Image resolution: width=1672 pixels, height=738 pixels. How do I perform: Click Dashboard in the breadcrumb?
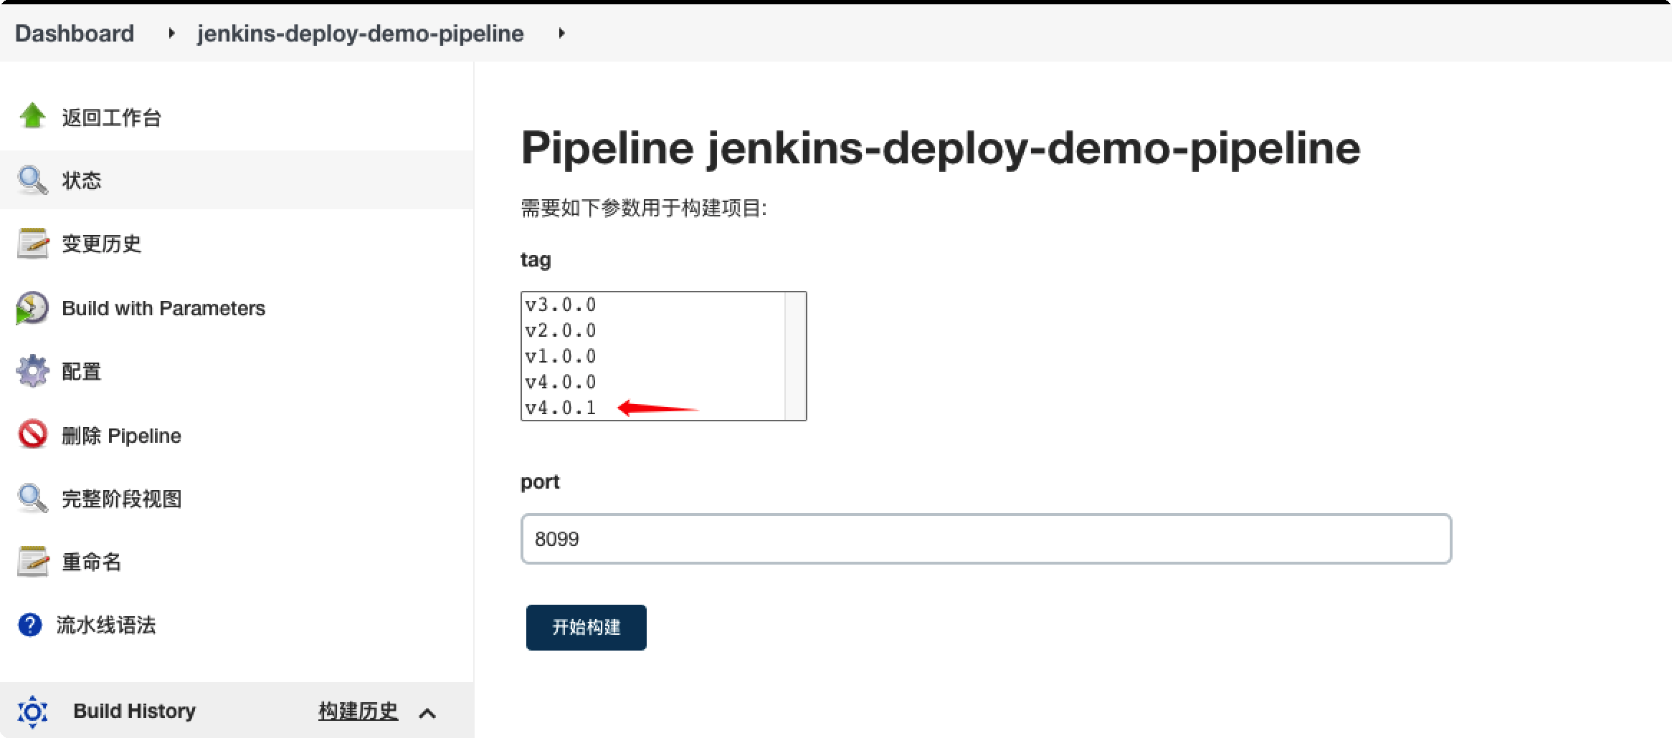click(x=75, y=33)
